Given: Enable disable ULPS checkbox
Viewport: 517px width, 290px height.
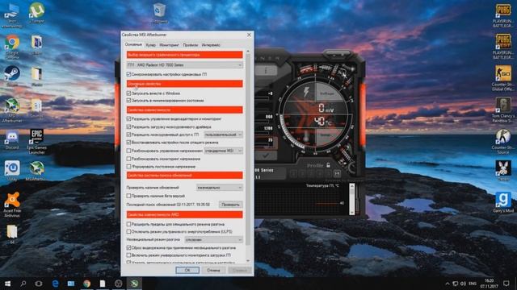Looking at the screenshot, I should pos(129,232).
